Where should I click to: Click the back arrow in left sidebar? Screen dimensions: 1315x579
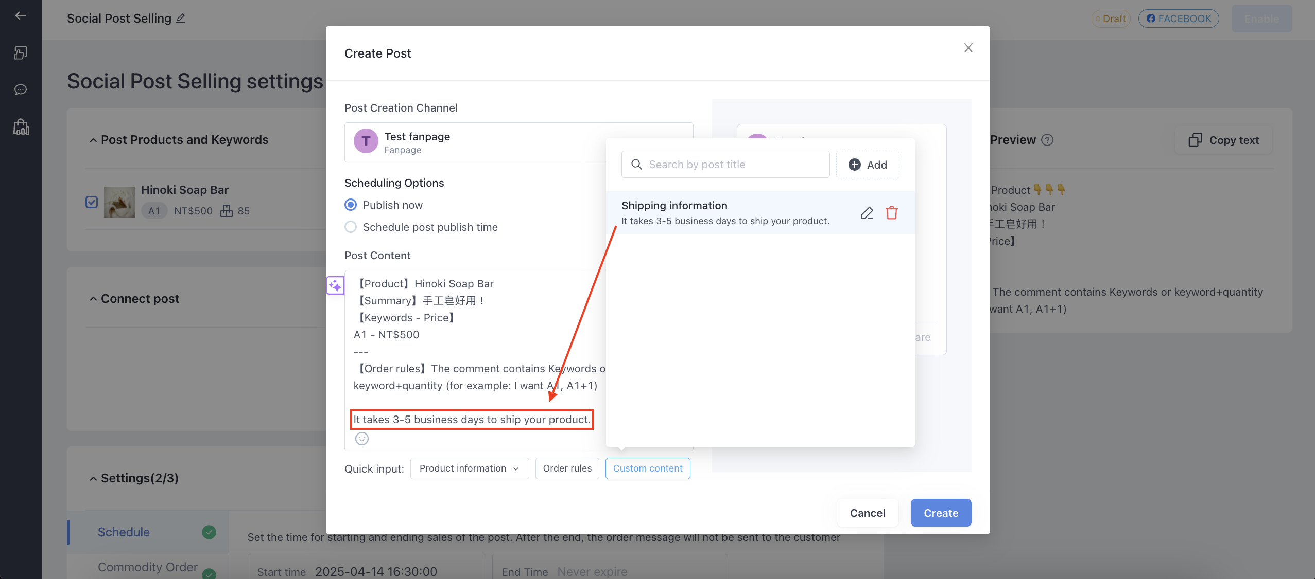tap(21, 16)
